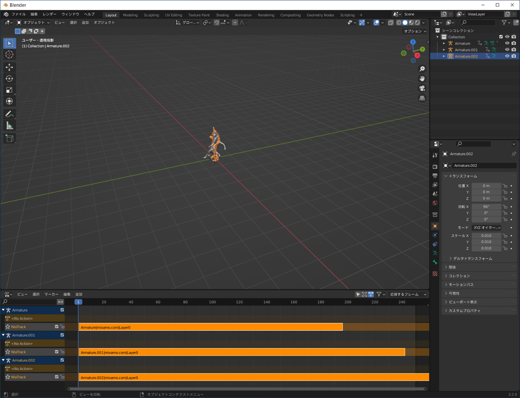Screen dimensions: 520x398
Task: Click the NLA editor channel search field
Action: [29, 302]
